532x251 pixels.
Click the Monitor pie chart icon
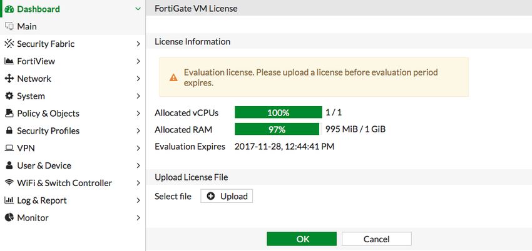pos(9,217)
